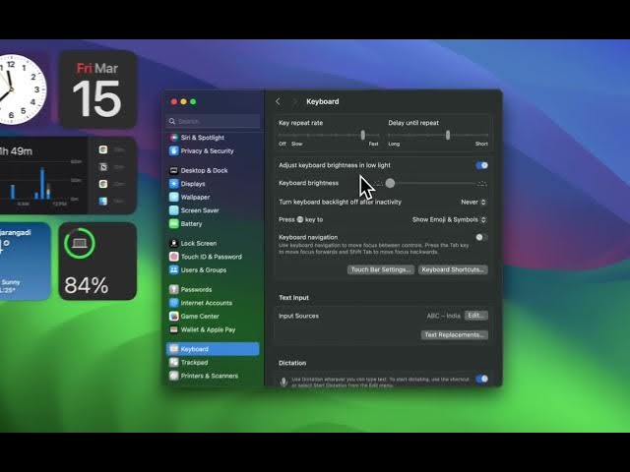
Task: Select Privacy & Security in the sidebar
Action: (213, 150)
